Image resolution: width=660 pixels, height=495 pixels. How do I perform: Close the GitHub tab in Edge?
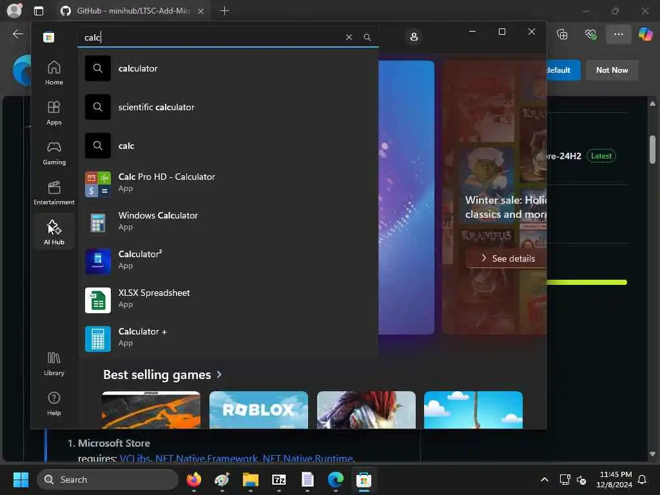201,11
